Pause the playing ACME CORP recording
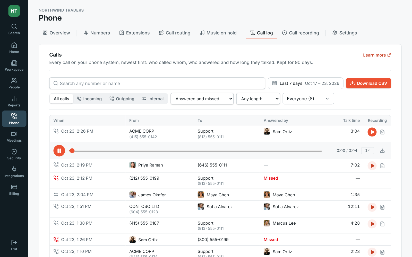 pos(59,151)
